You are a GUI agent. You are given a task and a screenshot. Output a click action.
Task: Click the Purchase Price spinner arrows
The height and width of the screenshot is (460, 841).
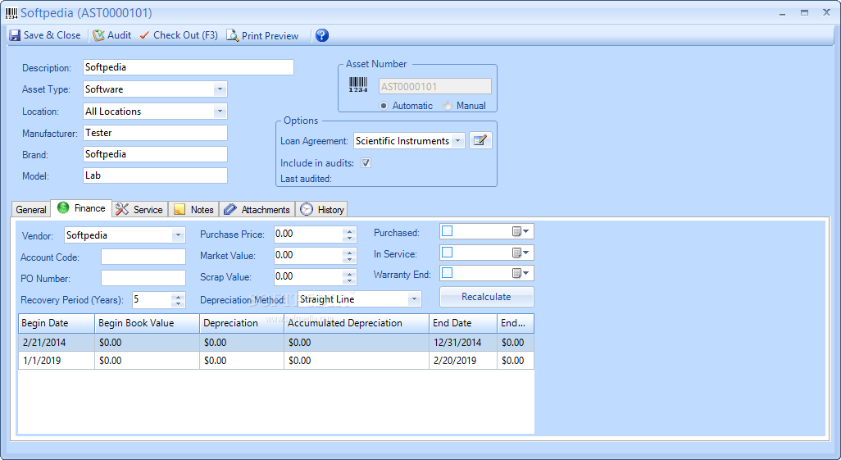(x=349, y=234)
